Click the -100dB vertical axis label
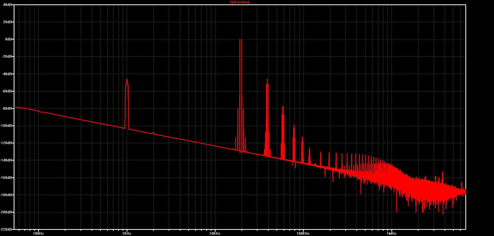The height and width of the screenshot is (236, 494). pos(6,126)
